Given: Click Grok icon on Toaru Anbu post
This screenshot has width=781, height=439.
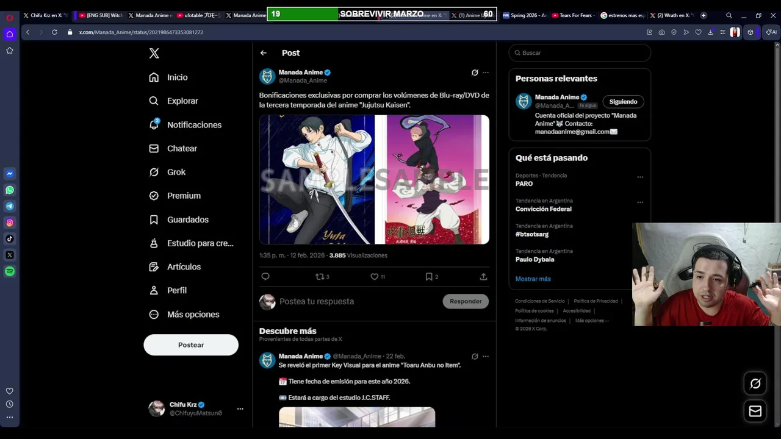Looking at the screenshot, I should (475, 357).
